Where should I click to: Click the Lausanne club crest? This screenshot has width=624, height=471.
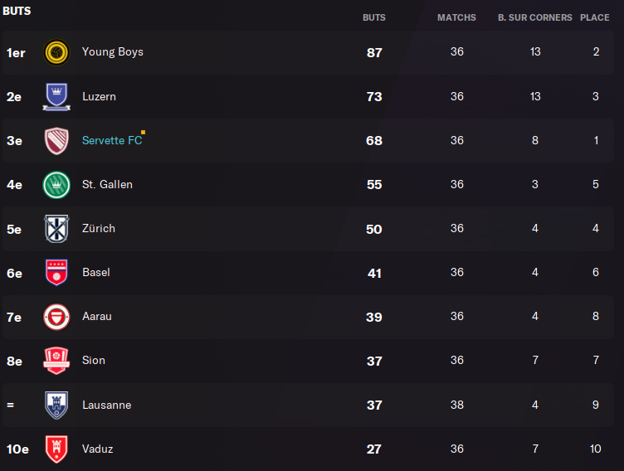[x=56, y=405]
